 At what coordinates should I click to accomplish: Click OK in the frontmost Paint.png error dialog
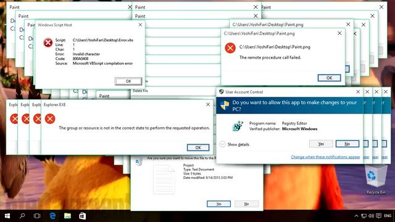coord(329,78)
